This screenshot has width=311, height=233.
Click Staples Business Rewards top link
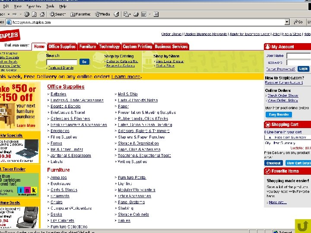(206, 34)
